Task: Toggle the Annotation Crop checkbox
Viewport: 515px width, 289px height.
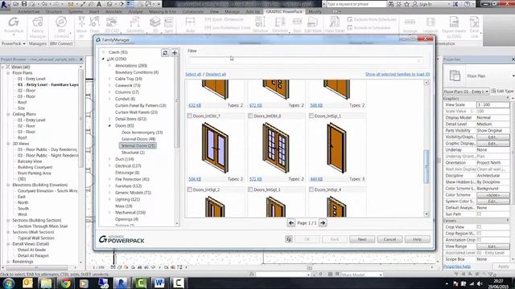Action: pos(479,240)
